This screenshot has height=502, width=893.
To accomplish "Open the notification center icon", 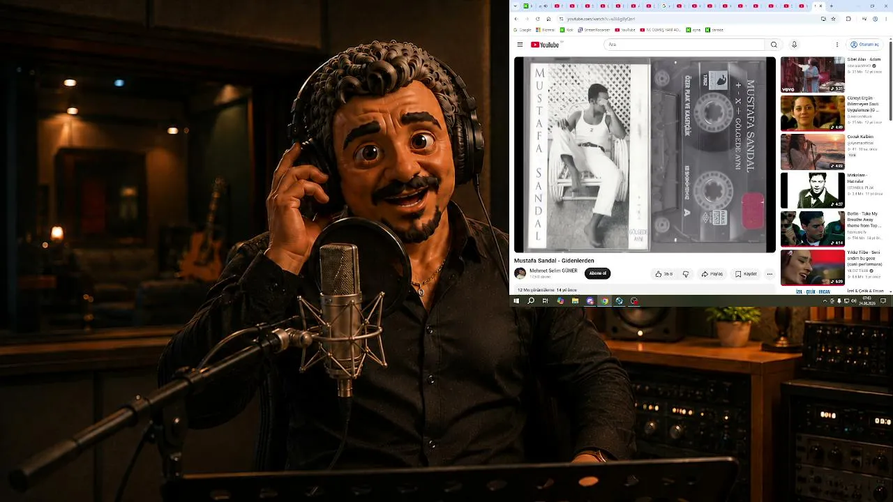I will pyautogui.click(x=883, y=301).
